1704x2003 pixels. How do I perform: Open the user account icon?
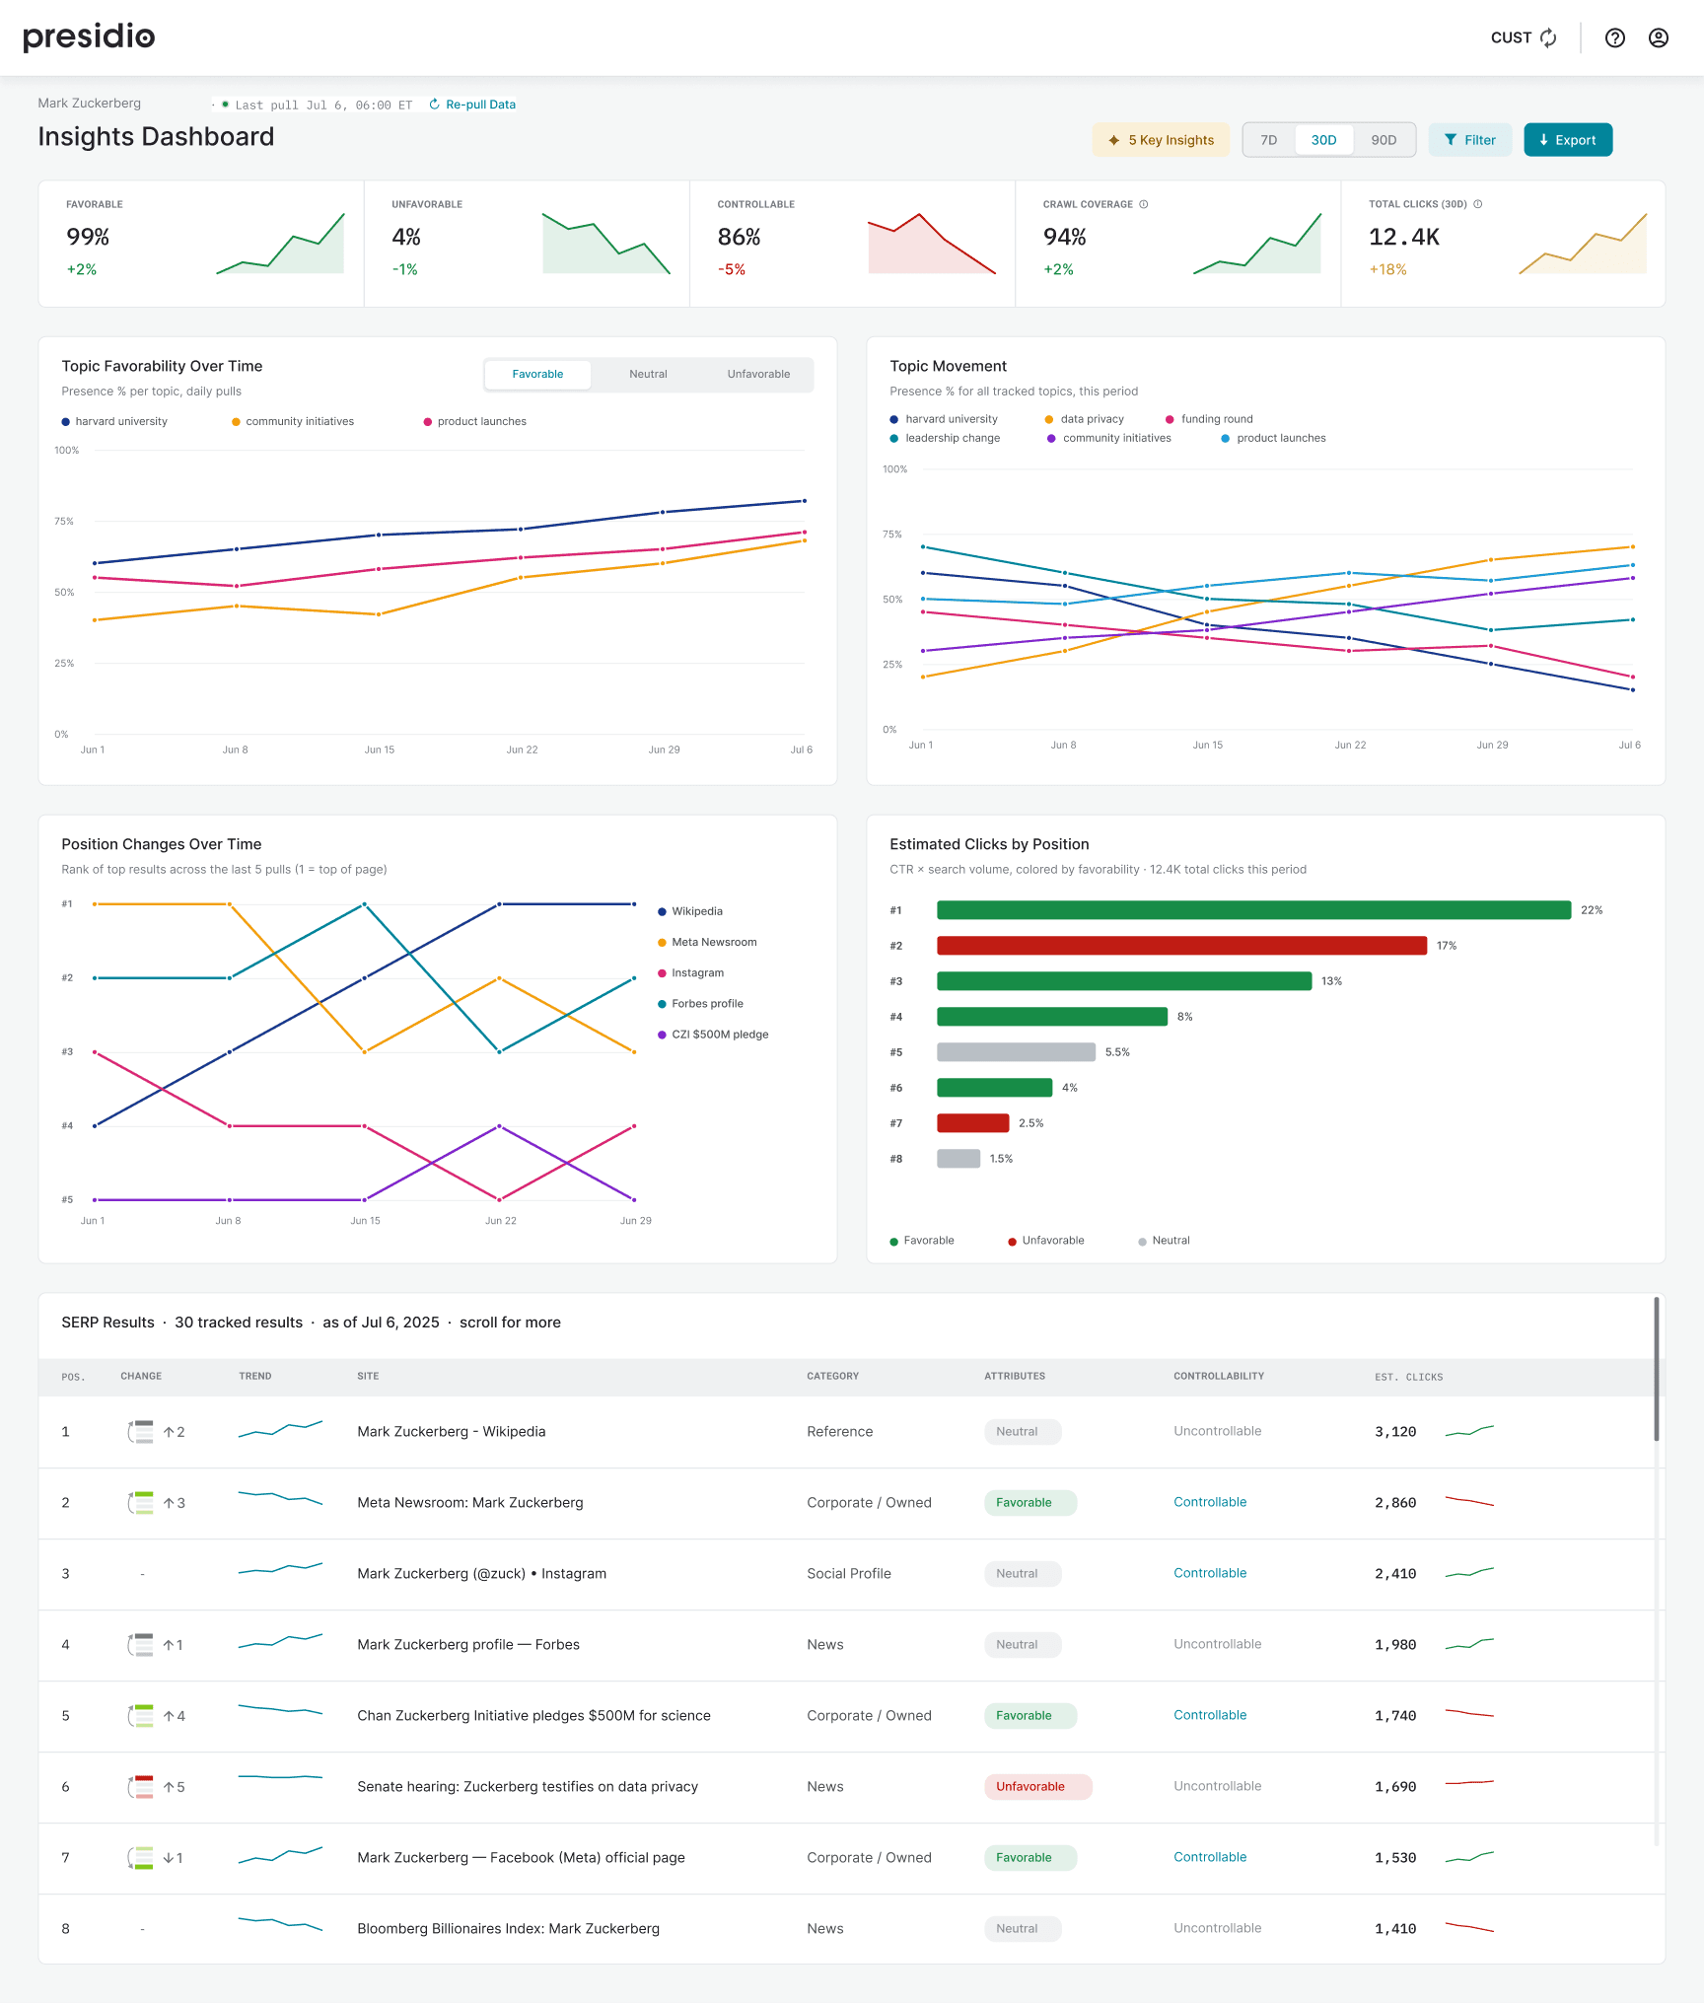pyautogui.click(x=1659, y=37)
